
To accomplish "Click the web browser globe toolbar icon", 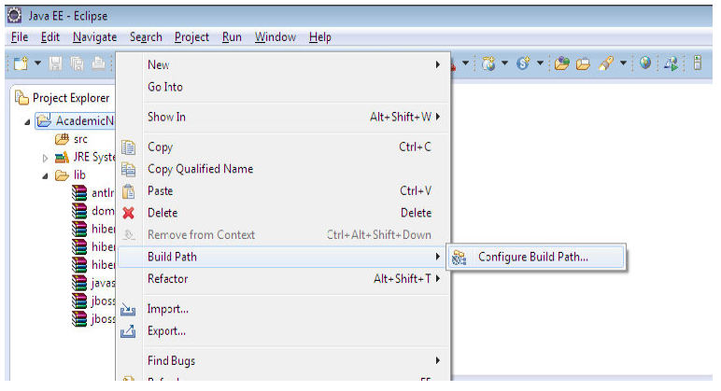I will point(644,63).
